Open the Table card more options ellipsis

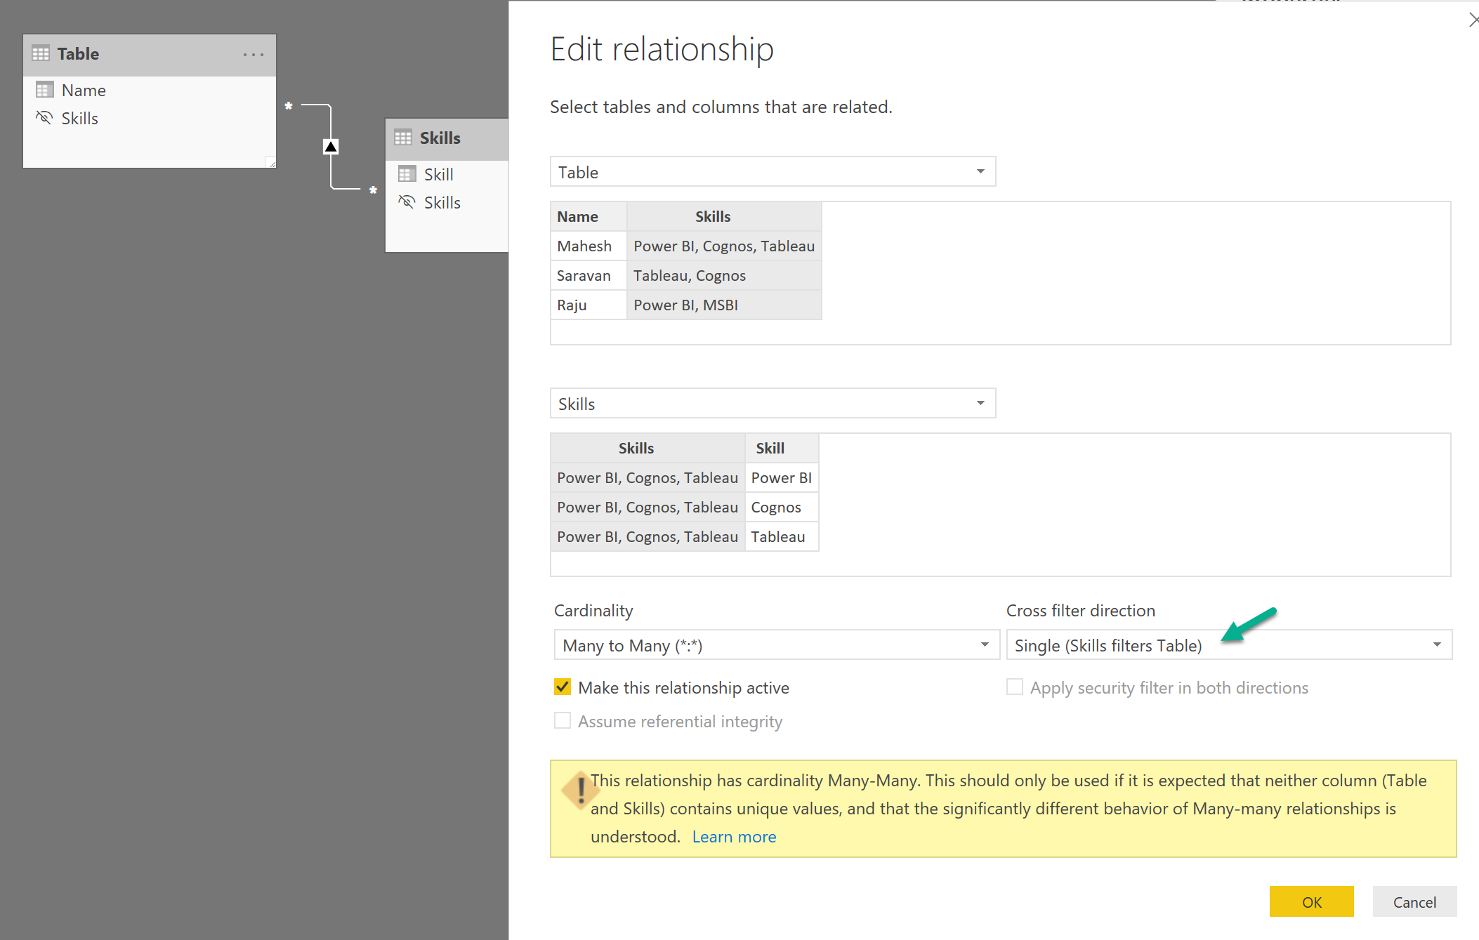coord(254,54)
